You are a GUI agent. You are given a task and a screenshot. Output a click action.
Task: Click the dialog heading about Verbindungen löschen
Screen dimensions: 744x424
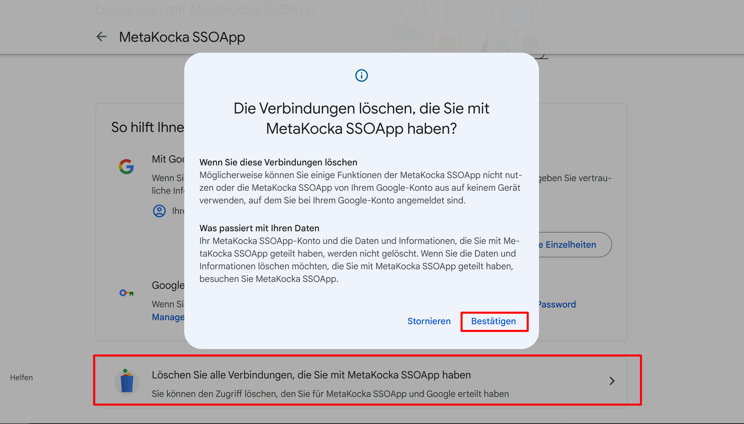click(x=361, y=118)
